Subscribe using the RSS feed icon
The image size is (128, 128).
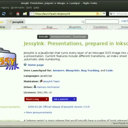(x=98, y=14)
